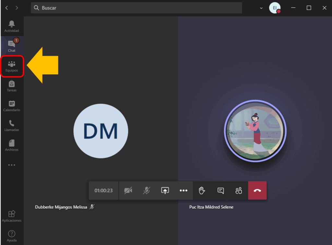Open more actions menu in call toolbar
The height and width of the screenshot is (245, 332).
[184, 191]
